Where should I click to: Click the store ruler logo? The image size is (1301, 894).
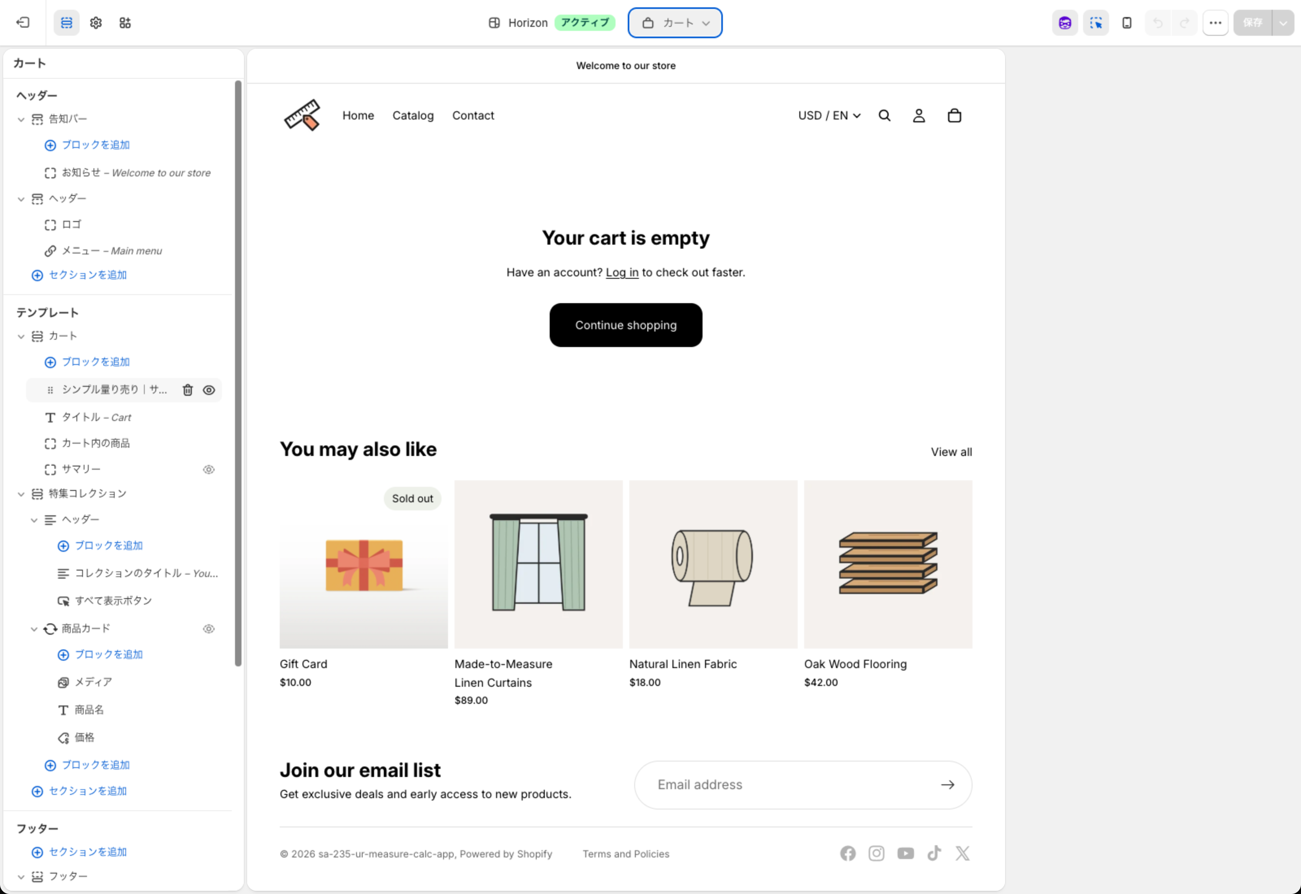coord(302,115)
